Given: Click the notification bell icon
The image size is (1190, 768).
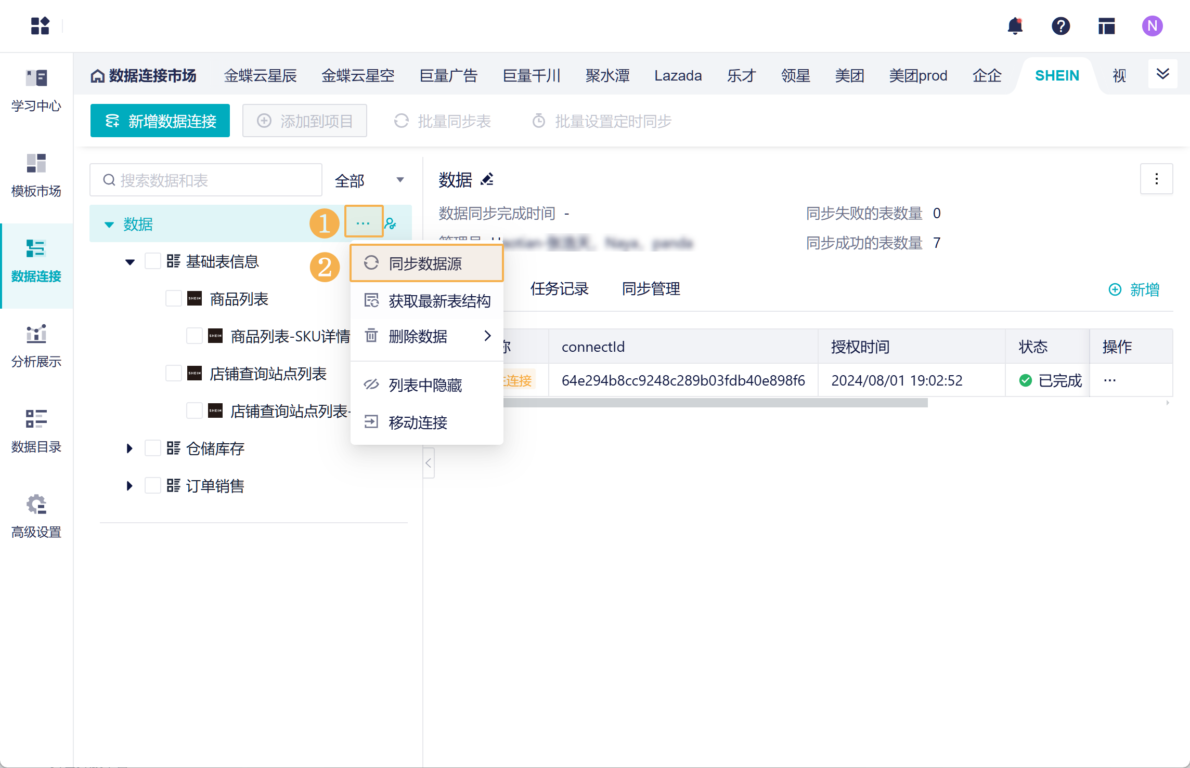Looking at the screenshot, I should [x=1015, y=25].
